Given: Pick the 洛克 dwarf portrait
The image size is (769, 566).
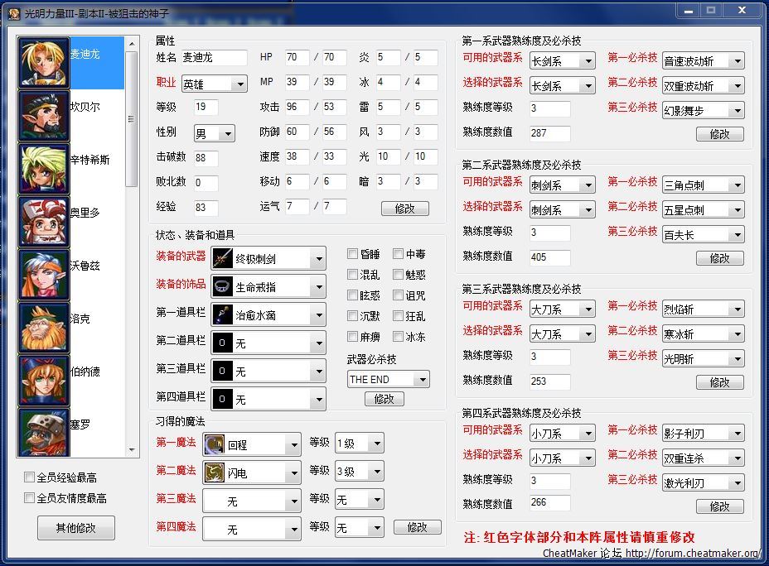Looking at the screenshot, I should coord(43,328).
